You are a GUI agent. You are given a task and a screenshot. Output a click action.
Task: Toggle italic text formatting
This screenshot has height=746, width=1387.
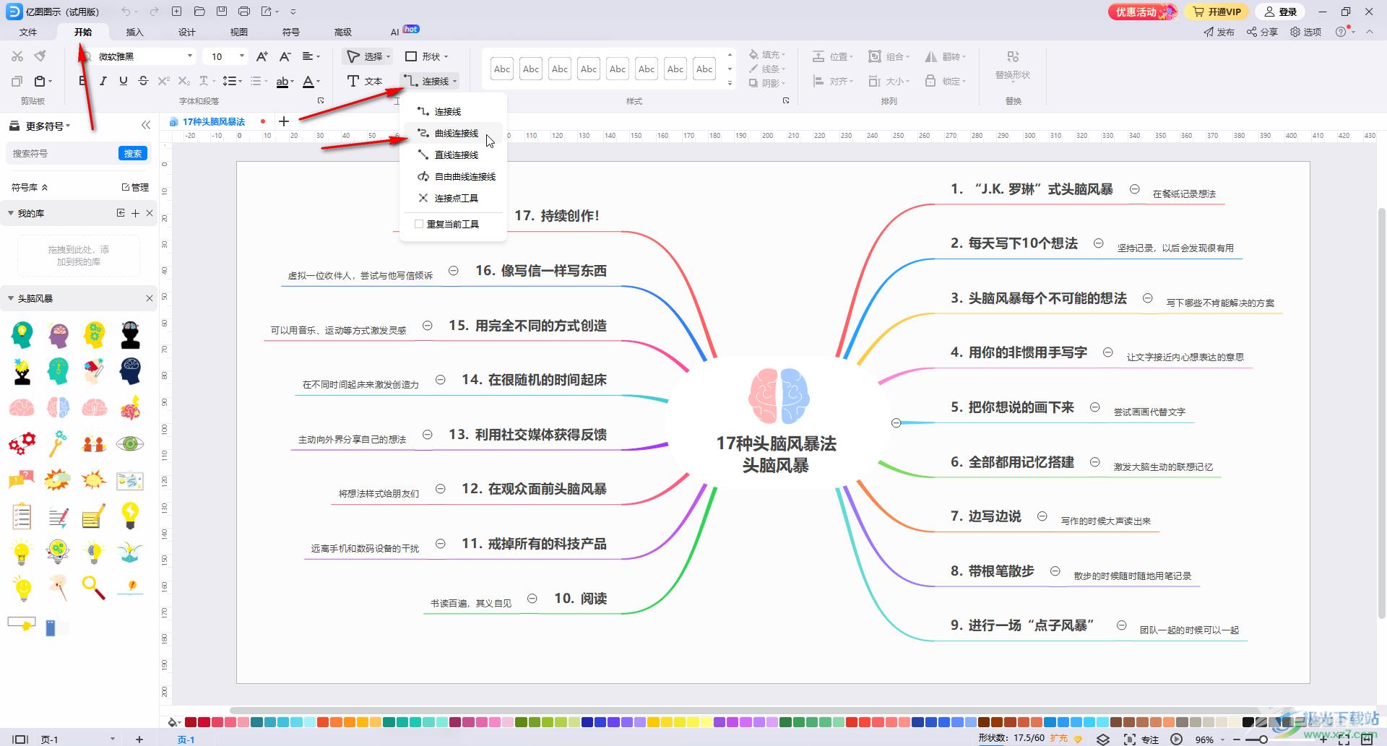coord(103,81)
